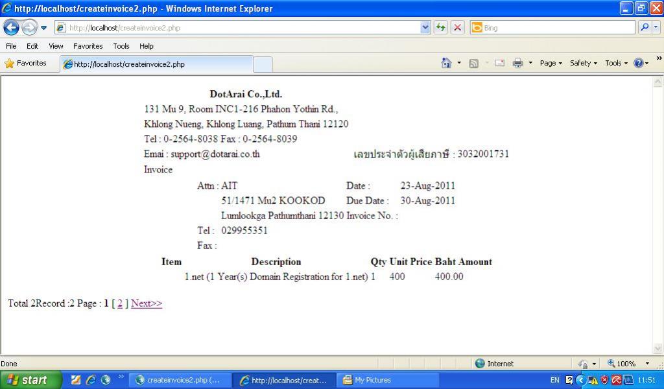The width and height of the screenshot is (664, 389).
Task: Click the scrollbar up arrow
Action: coord(658,82)
